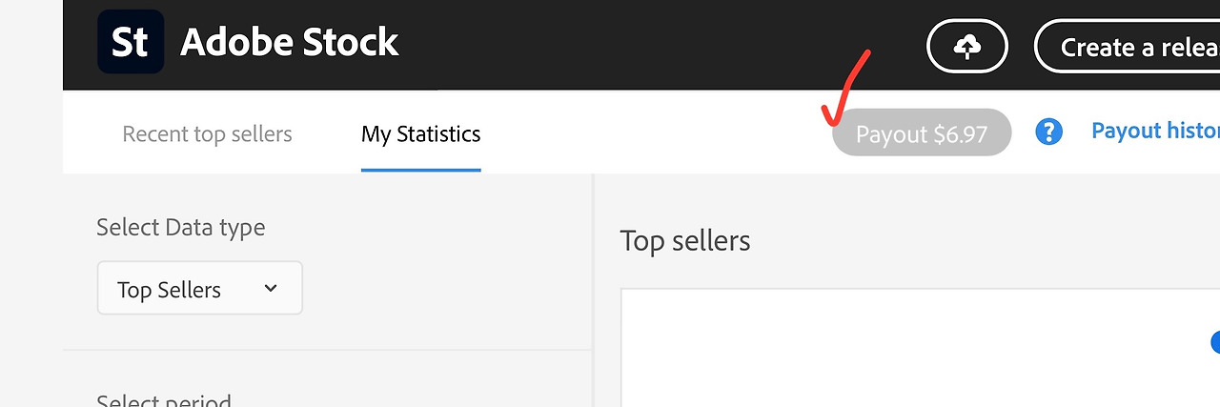This screenshot has height=407, width=1220.
Task: Click the blue question mark help icon
Action: pos(1048,132)
